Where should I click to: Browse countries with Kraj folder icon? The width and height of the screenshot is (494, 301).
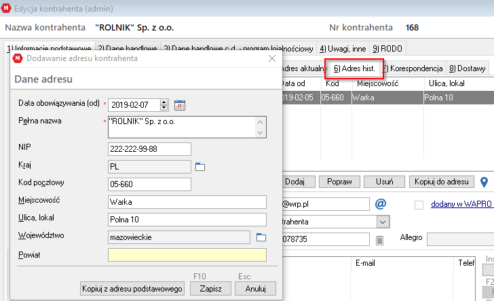click(199, 167)
